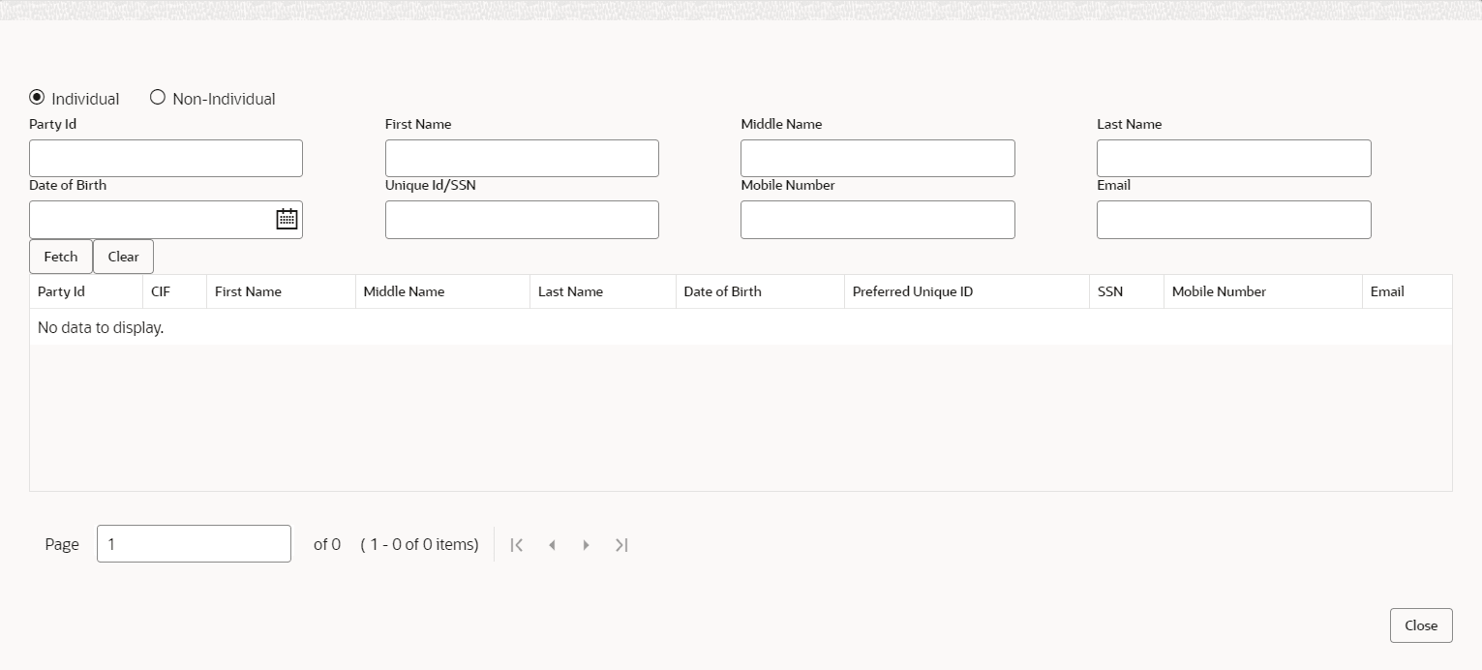Go to the next results page

[x=587, y=545]
